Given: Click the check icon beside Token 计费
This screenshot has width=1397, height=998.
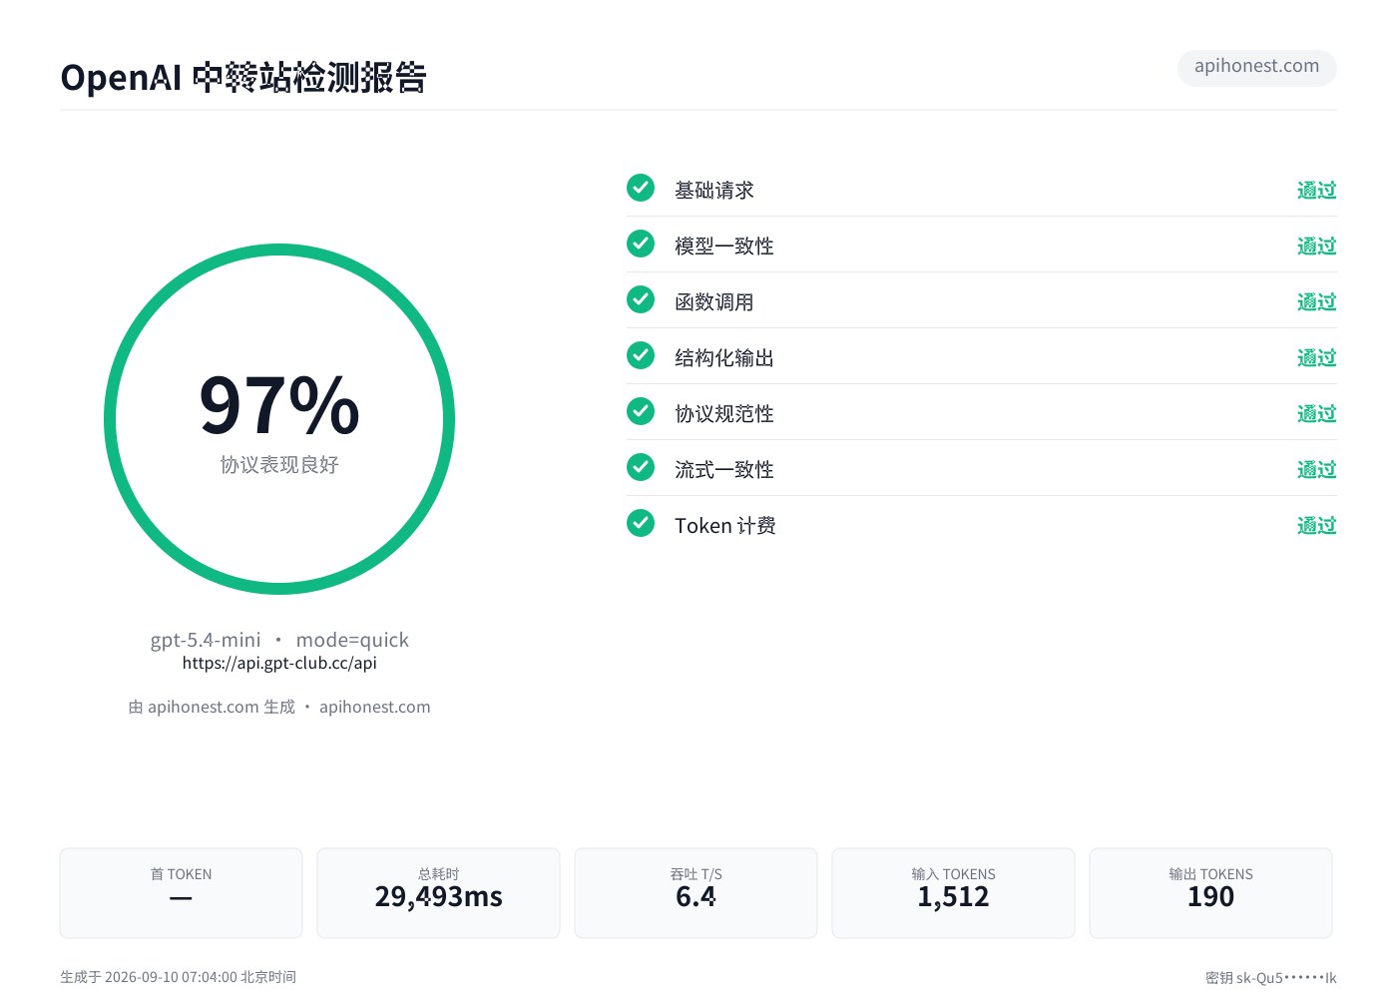Looking at the screenshot, I should [641, 523].
